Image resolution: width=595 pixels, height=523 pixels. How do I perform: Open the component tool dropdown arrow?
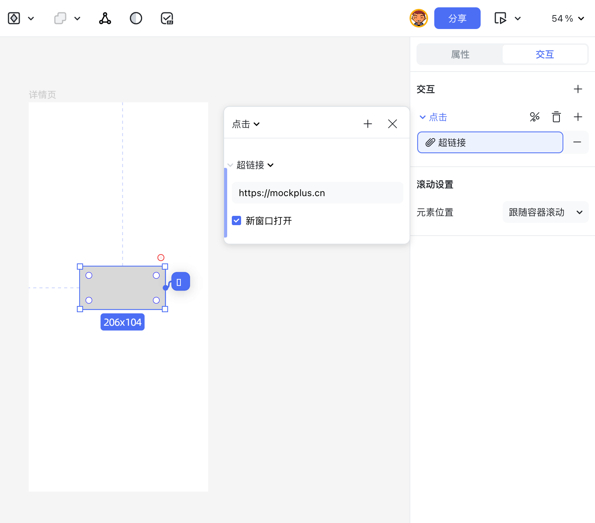tap(31, 19)
